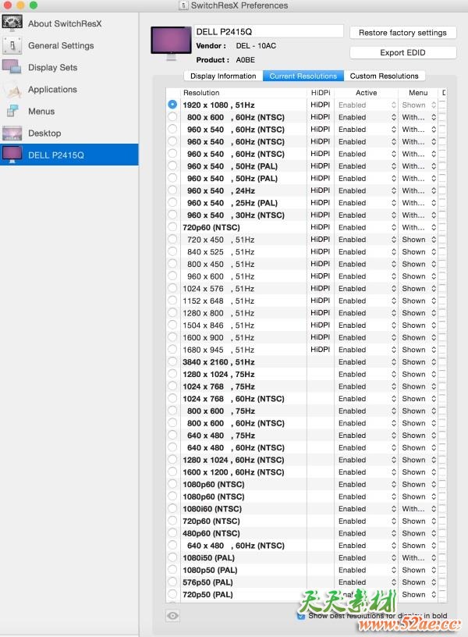Select the 1280 x 1024, 75Hz radio button
Screen dimensions: 468x637
pyautogui.click(x=172, y=375)
